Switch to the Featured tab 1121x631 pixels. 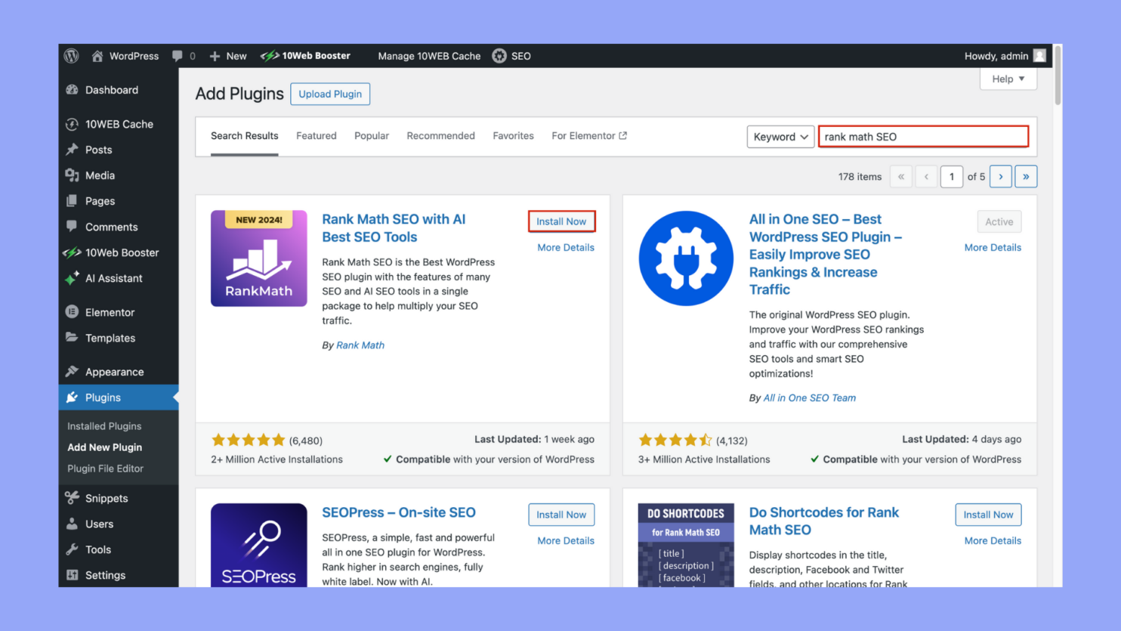[x=316, y=135]
